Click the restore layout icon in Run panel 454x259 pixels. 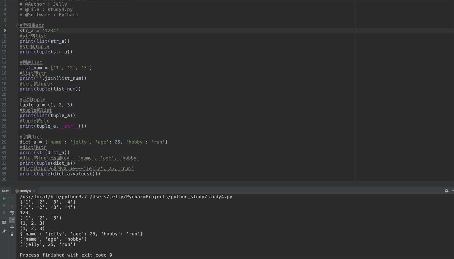(x=4, y=222)
